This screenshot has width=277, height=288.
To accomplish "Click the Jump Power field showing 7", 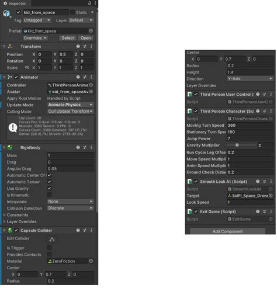I will pyautogui.click(x=250, y=138).
